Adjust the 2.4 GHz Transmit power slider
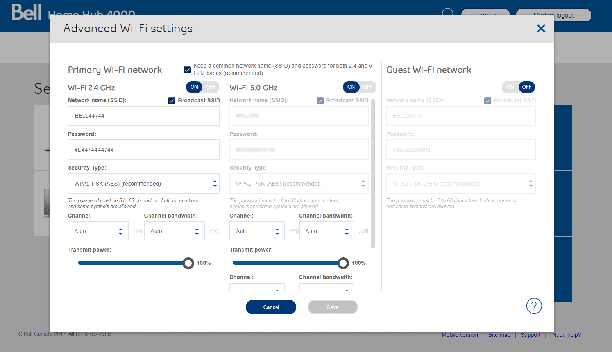The width and height of the screenshot is (612, 352). tap(188, 263)
